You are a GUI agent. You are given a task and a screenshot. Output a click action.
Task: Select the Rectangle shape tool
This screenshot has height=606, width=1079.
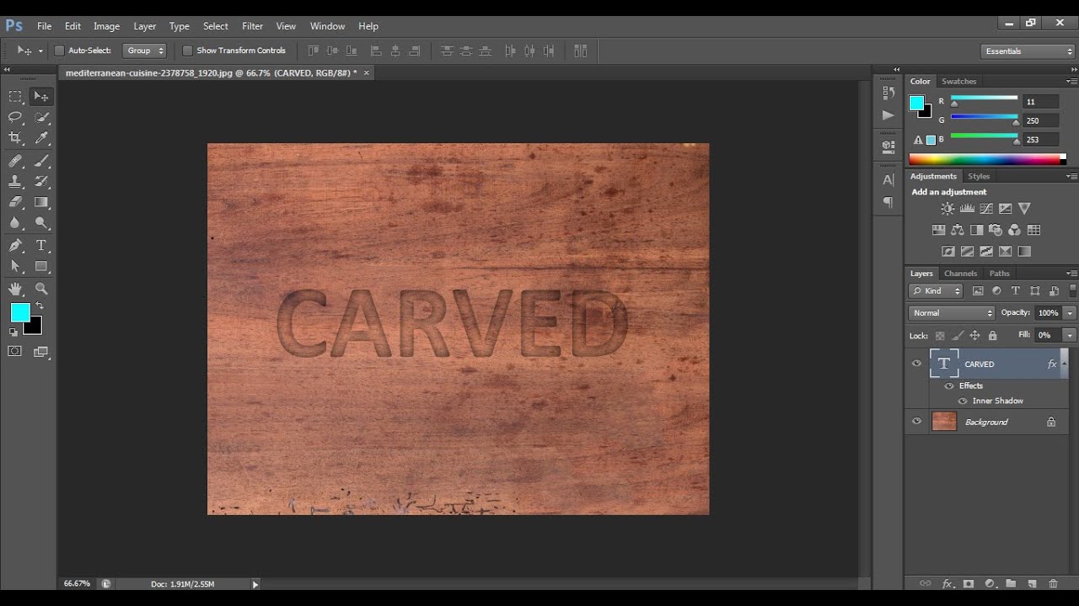click(41, 266)
